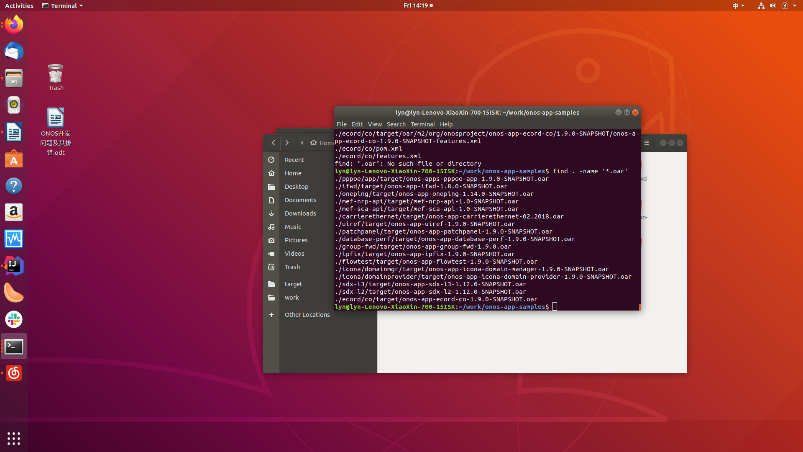Open system status menu arrow

(795, 5)
